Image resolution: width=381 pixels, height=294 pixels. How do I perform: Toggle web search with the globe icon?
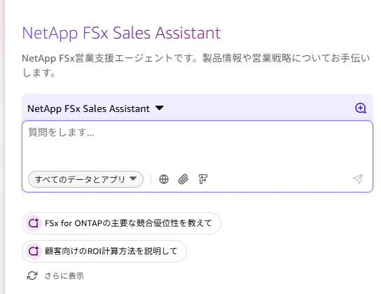[164, 179]
